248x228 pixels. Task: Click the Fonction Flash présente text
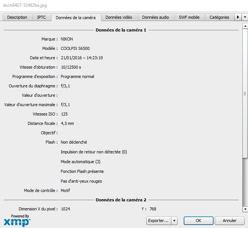(82, 171)
